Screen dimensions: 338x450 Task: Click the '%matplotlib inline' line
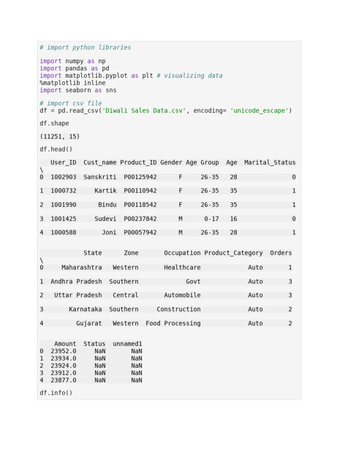coord(73,83)
